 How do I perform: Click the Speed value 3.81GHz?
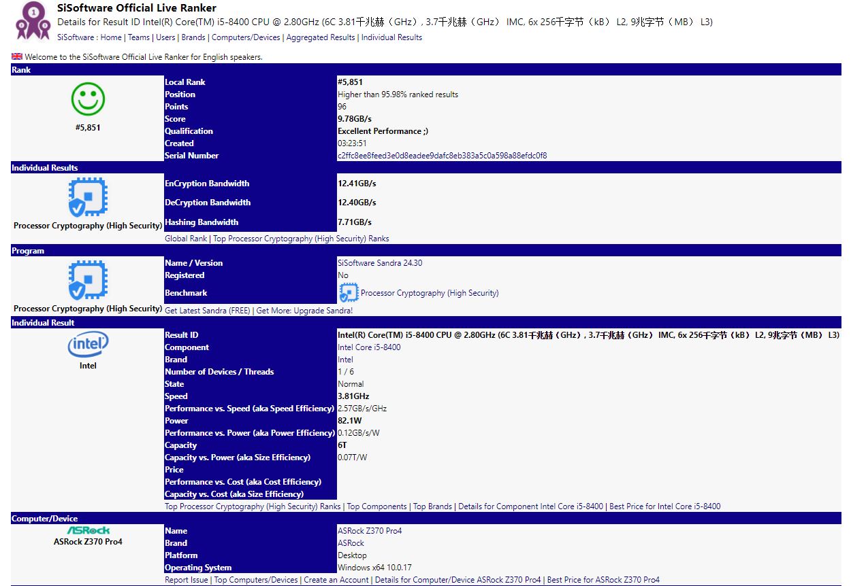click(353, 396)
